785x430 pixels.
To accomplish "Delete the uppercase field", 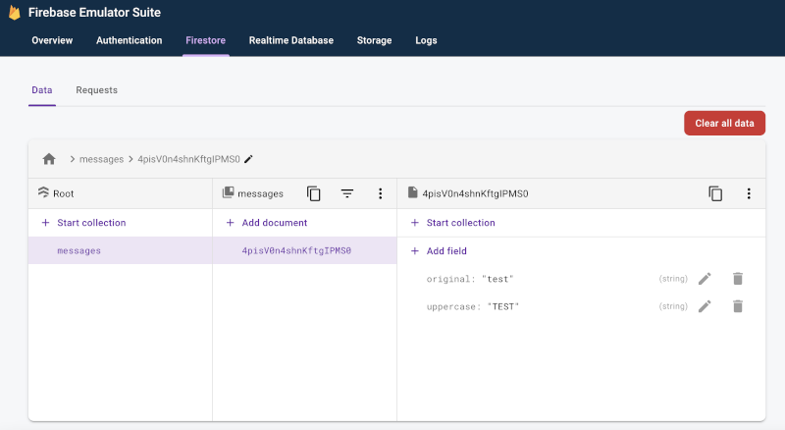I will (x=738, y=306).
